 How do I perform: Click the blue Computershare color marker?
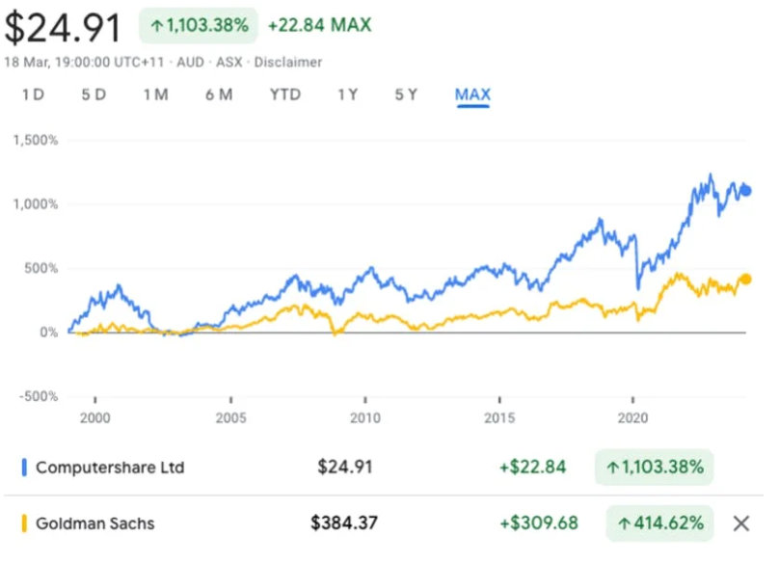coord(24,468)
